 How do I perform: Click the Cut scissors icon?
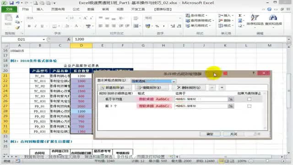(17, 16)
